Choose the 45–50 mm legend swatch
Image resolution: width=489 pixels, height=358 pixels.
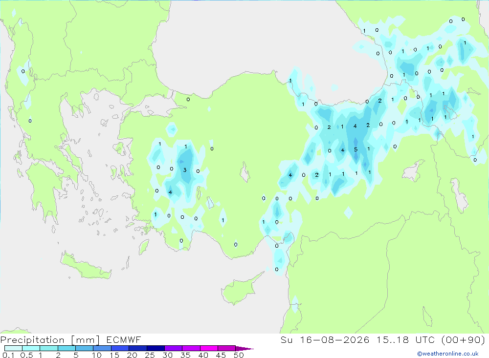226,348
